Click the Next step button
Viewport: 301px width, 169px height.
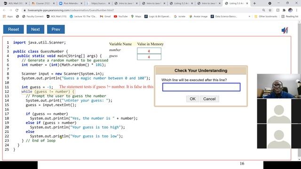(x=35, y=29)
